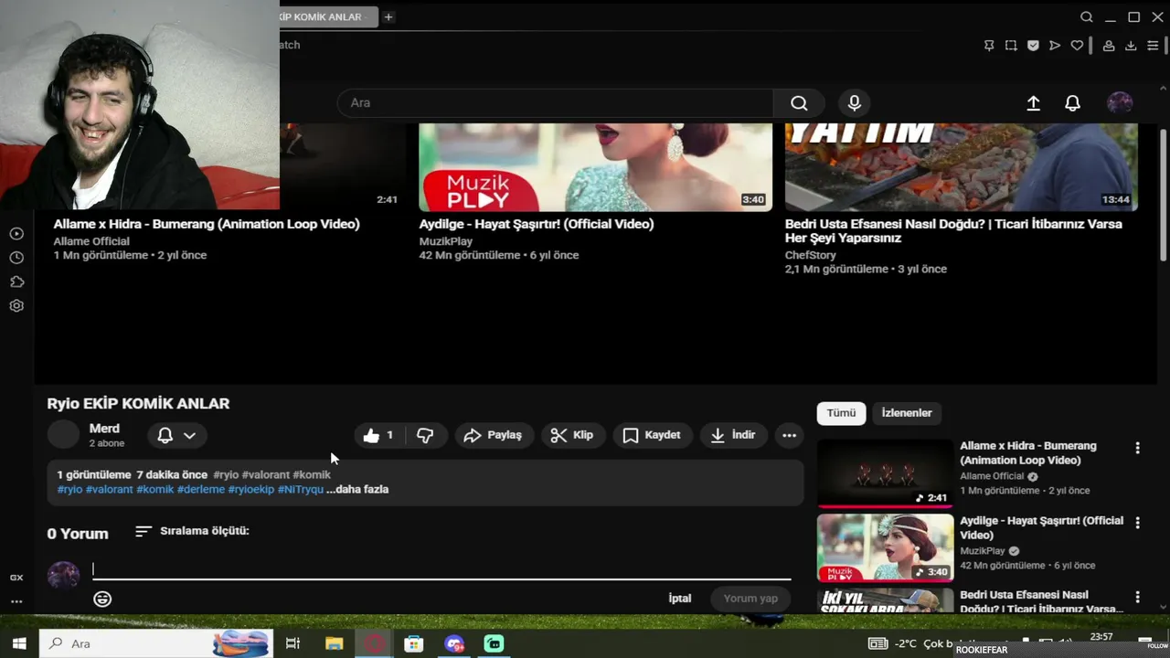Insert emoji with the smiley icon
1170x658 pixels.
click(x=102, y=599)
